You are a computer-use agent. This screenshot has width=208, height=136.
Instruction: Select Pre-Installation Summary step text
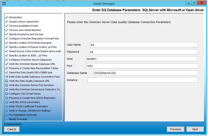coord(23,115)
